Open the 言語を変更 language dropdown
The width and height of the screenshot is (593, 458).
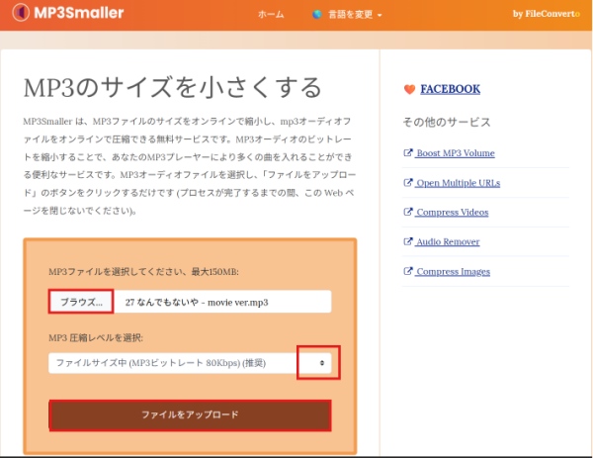point(355,15)
